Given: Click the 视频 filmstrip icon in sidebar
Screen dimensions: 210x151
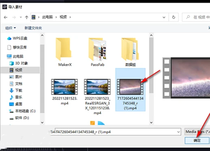Looking at the screenshot, I should [11, 70].
